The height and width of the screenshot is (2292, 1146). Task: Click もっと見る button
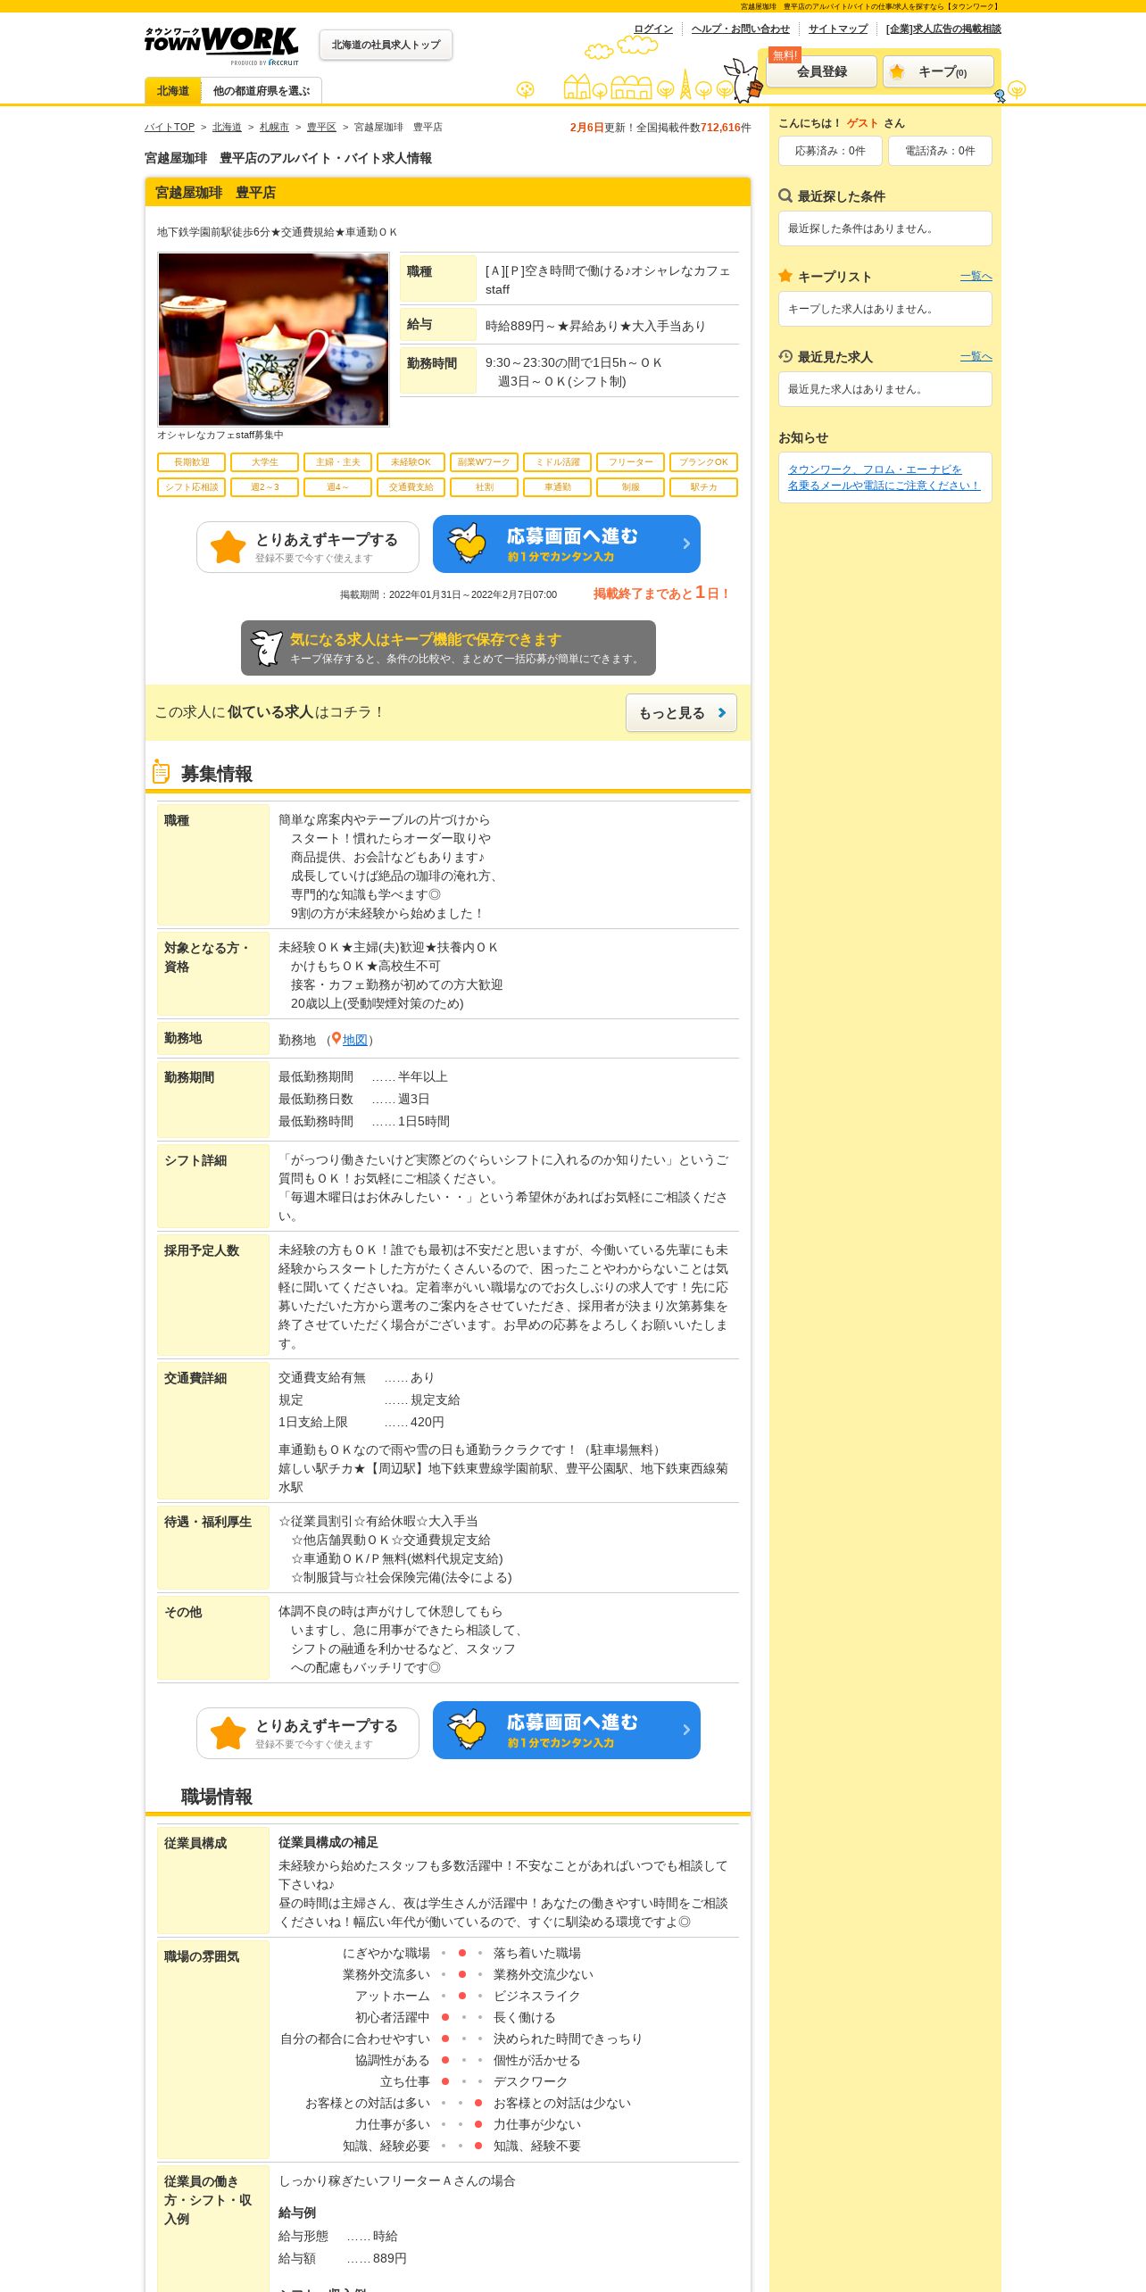point(681,713)
